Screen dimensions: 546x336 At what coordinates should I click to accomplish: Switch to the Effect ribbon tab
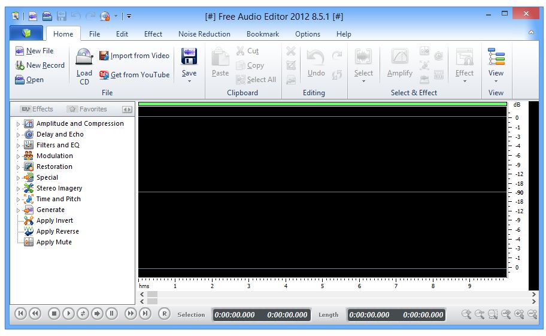pos(153,34)
